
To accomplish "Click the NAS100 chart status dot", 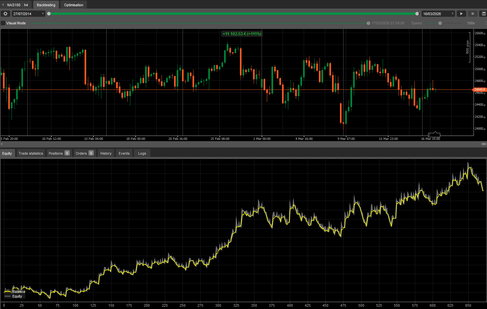I will tap(4, 5).
